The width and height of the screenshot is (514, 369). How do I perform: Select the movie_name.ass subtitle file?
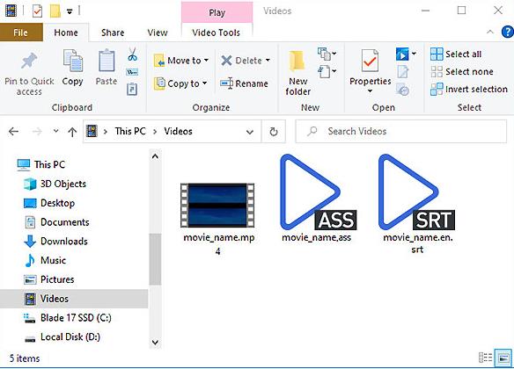[318, 199]
